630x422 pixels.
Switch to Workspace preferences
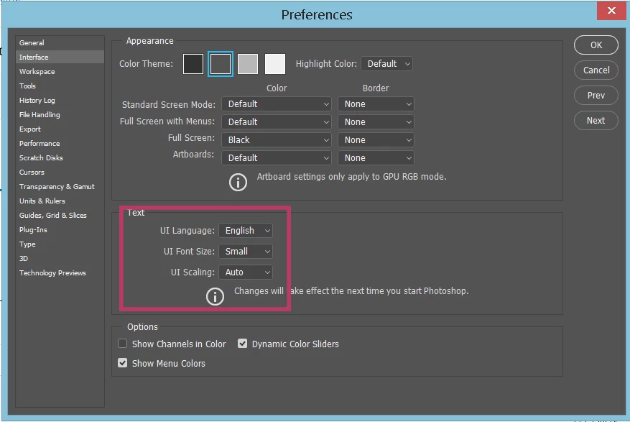[60, 72]
